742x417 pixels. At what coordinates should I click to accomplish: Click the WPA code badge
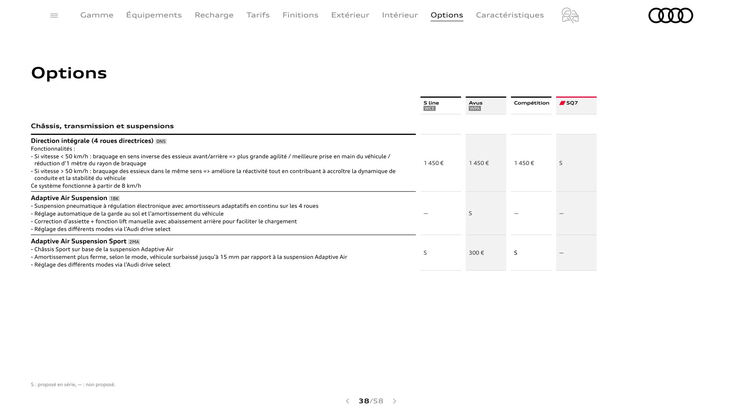[x=474, y=108]
